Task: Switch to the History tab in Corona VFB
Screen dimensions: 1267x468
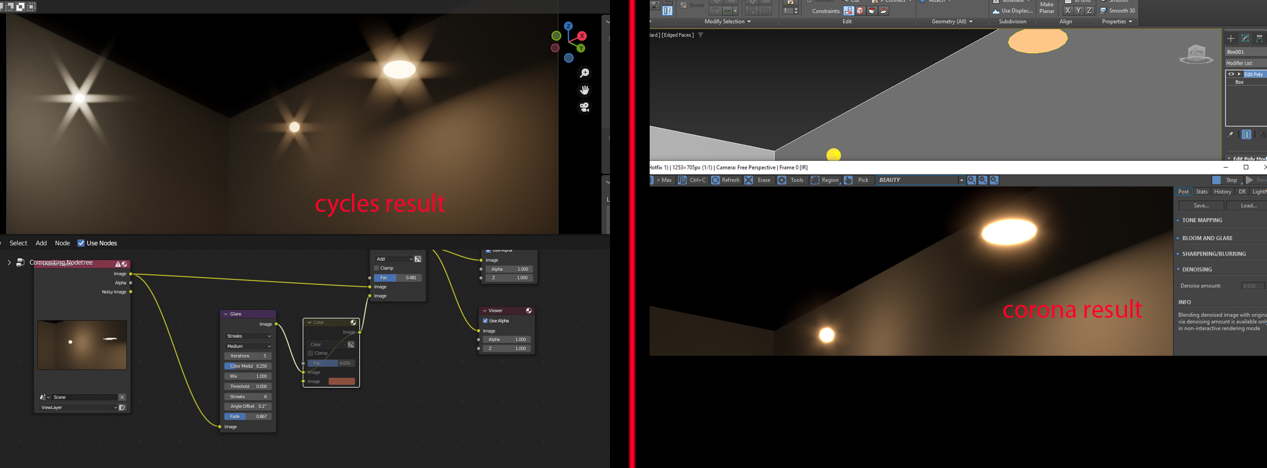Action: (1223, 192)
